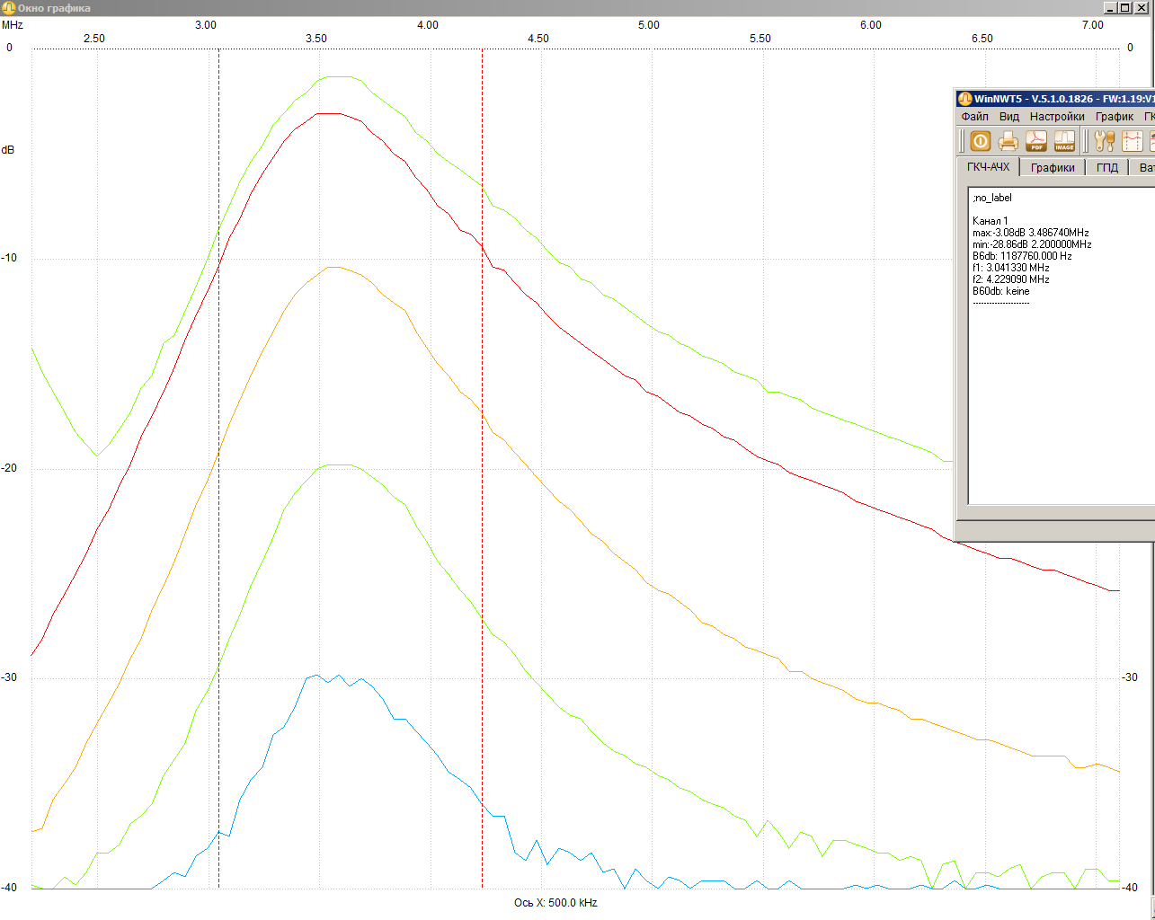The width and height of the screenshot is (1155, 920).
Task: Click the power/exit icon in WinNWT5 toolbar
Action: (980, 141)
